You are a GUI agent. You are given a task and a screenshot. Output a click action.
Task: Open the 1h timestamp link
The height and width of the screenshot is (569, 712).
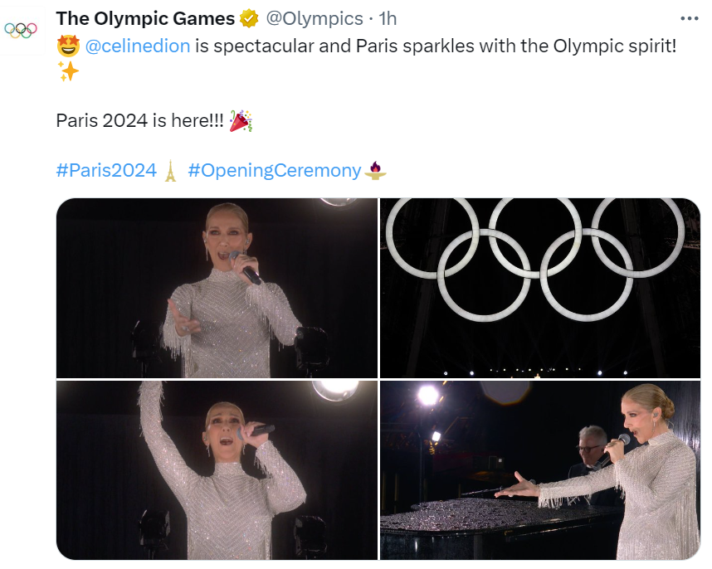(388, 18)
